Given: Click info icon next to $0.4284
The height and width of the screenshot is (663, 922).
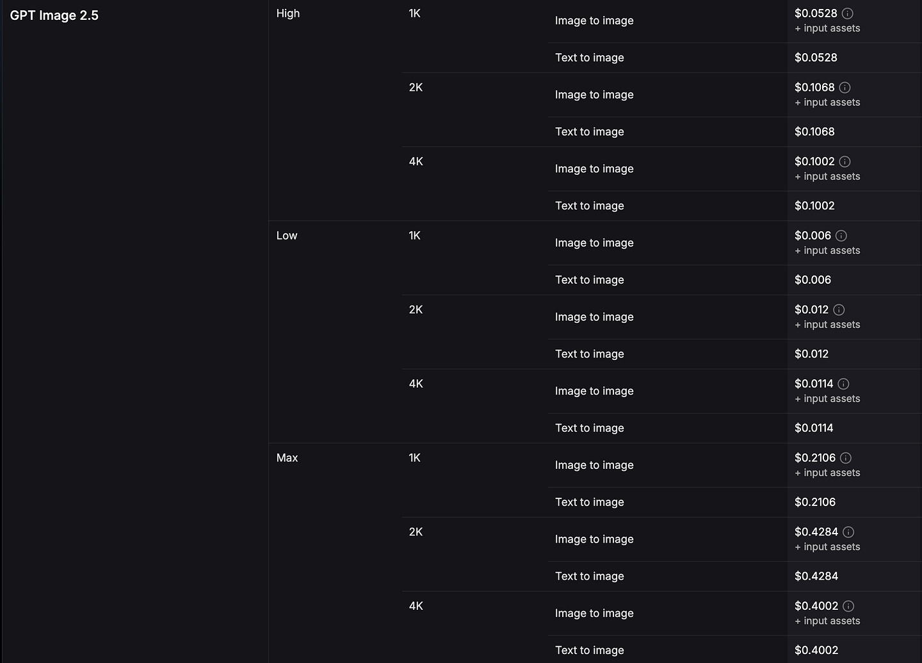Looking at the screenshot, I should pyautogui.click(x=848, y=532).
